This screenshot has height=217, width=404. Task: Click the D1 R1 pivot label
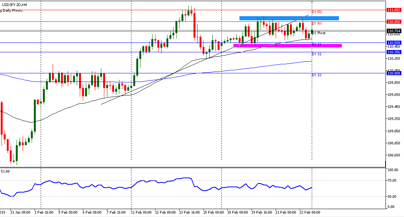[317, 24]
